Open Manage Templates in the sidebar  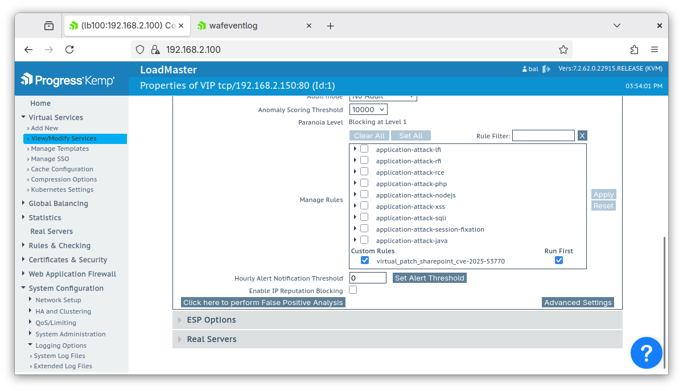(60, 149)
